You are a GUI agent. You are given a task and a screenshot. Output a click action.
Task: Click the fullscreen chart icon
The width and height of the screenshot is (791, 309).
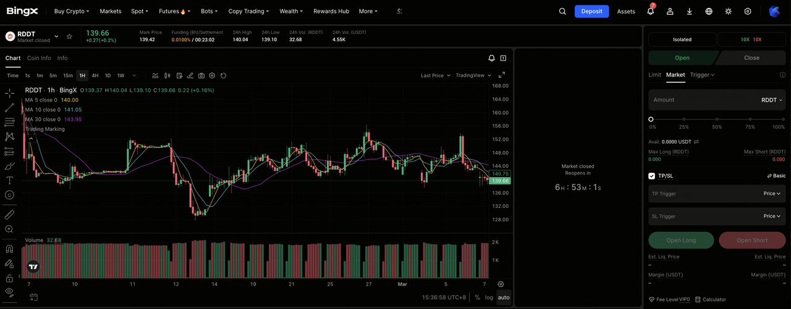click(502, 75)
